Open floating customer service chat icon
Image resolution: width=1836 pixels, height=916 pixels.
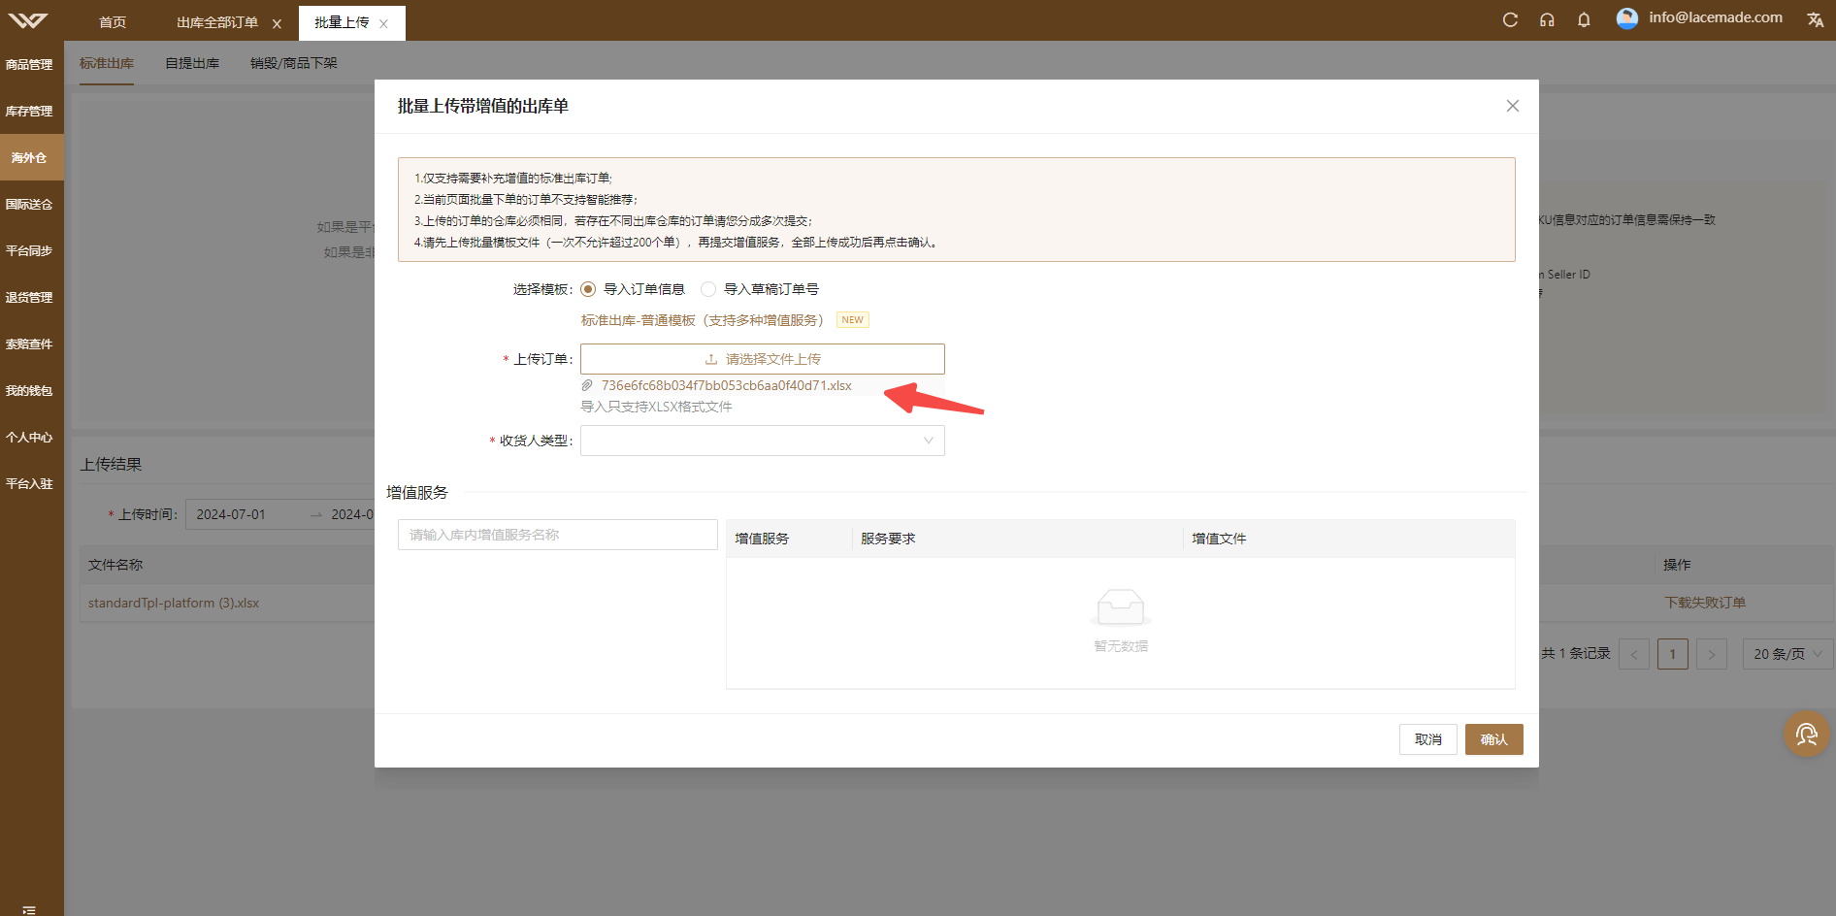[x=1806, y=735]
